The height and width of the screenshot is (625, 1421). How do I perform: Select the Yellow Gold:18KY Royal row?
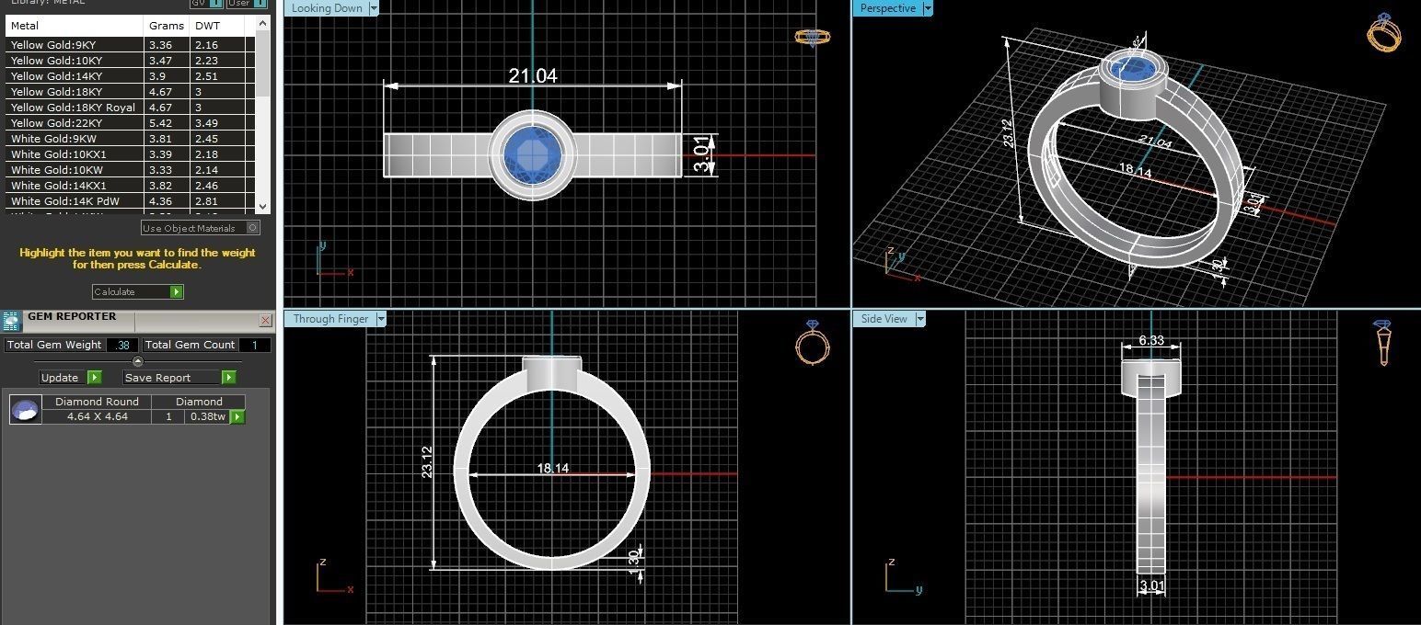130,107
